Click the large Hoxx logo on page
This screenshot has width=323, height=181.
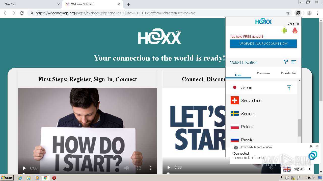pos(159,37)
